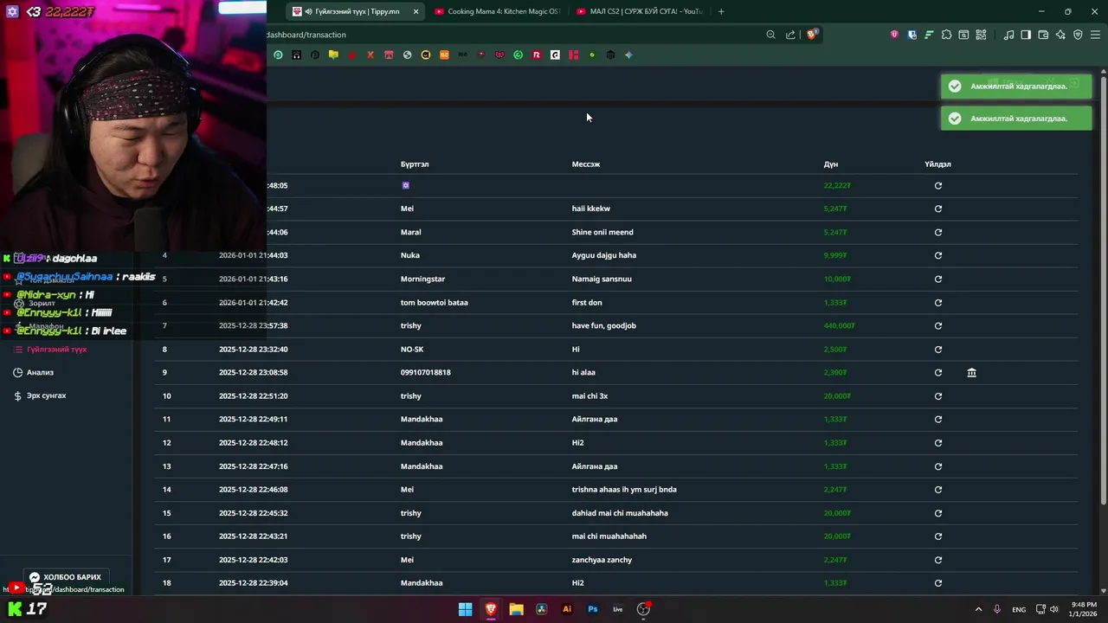
Task: Open the Brave VPN shield icon
Action: click(1078, 35)
